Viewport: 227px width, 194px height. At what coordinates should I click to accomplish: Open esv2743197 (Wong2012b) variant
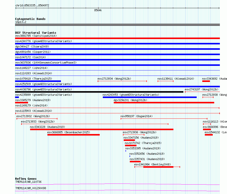click(x=201, y=89)
